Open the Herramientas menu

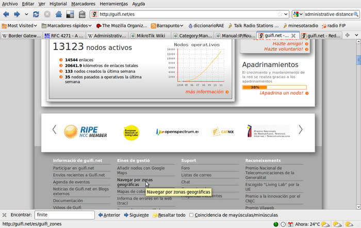114,4
